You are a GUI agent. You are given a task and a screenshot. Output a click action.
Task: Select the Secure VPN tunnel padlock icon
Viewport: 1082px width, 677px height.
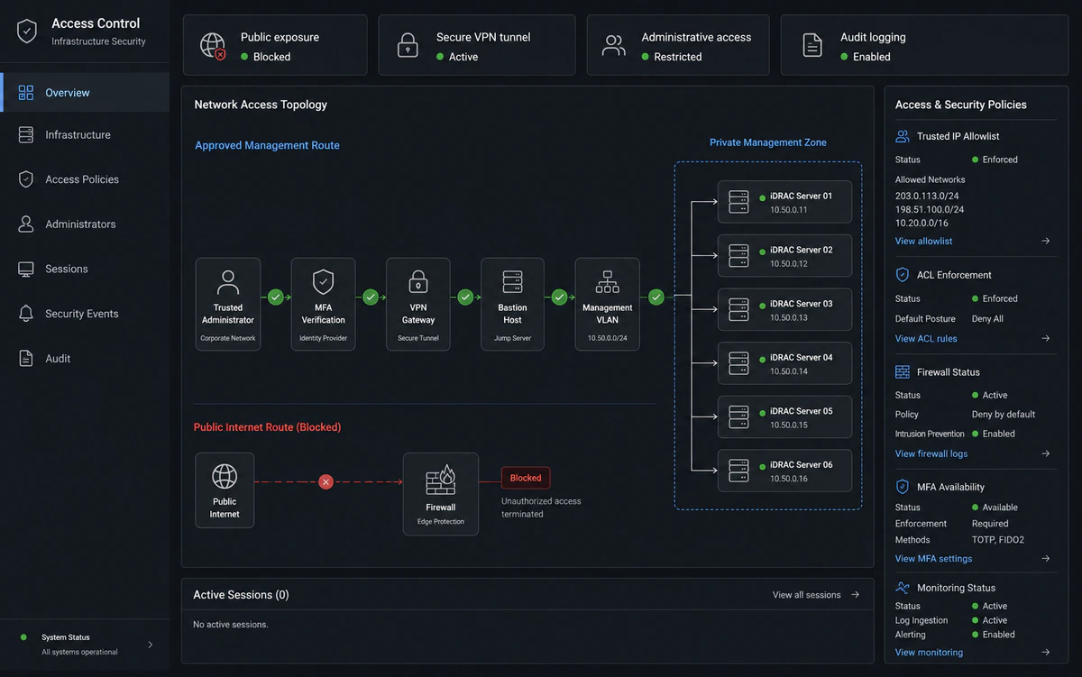tap(408, 46)
